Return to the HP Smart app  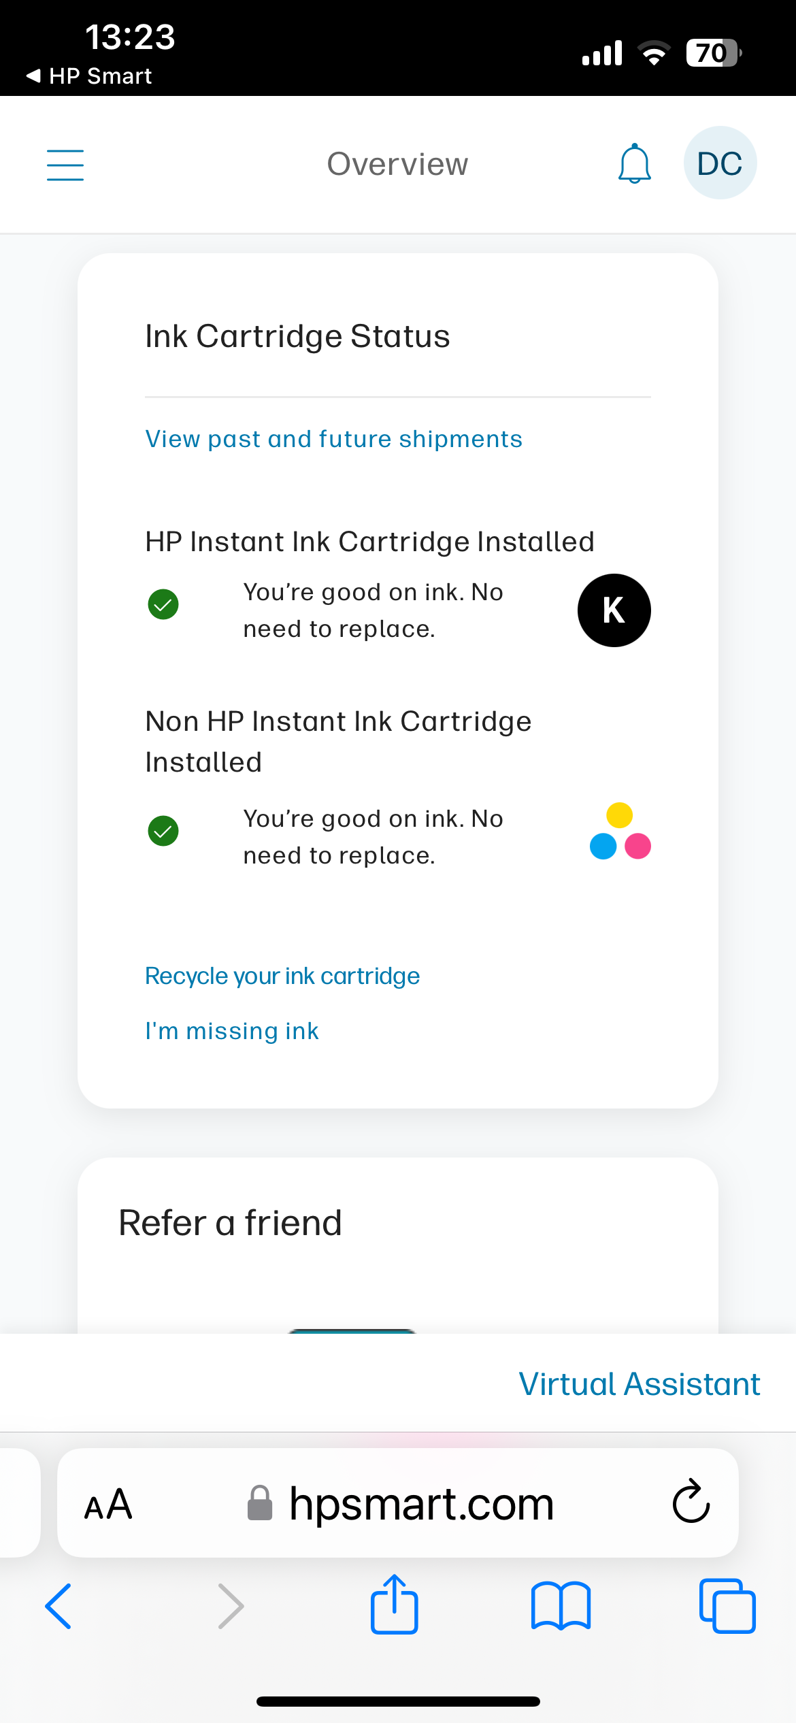click(89, 76)
